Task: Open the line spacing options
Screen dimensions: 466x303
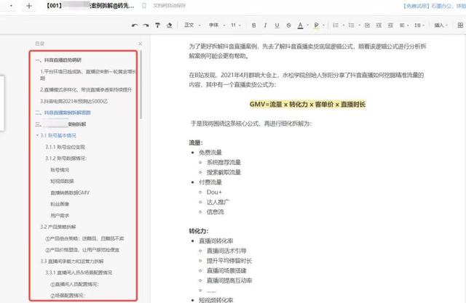Action: tap(419, 25)
